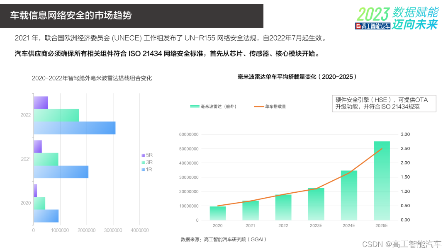Click the 1.00 secondary axis label
The height and width of the screenshot is (252, 448).
pyautogui.click(x=405, y=191)
